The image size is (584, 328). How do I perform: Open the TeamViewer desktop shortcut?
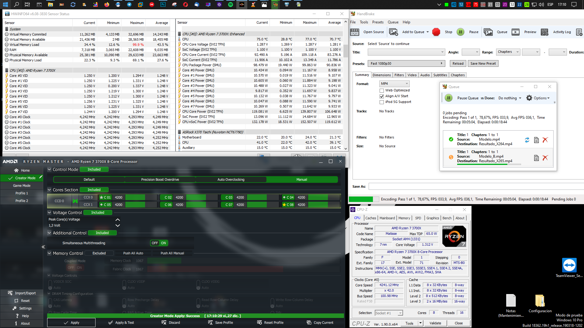[x=569, y=268]
